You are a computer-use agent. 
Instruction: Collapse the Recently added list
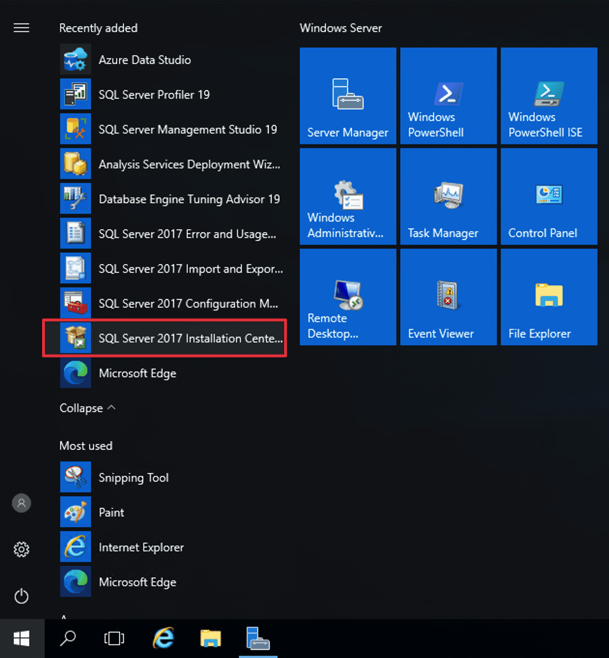point(87,408)
